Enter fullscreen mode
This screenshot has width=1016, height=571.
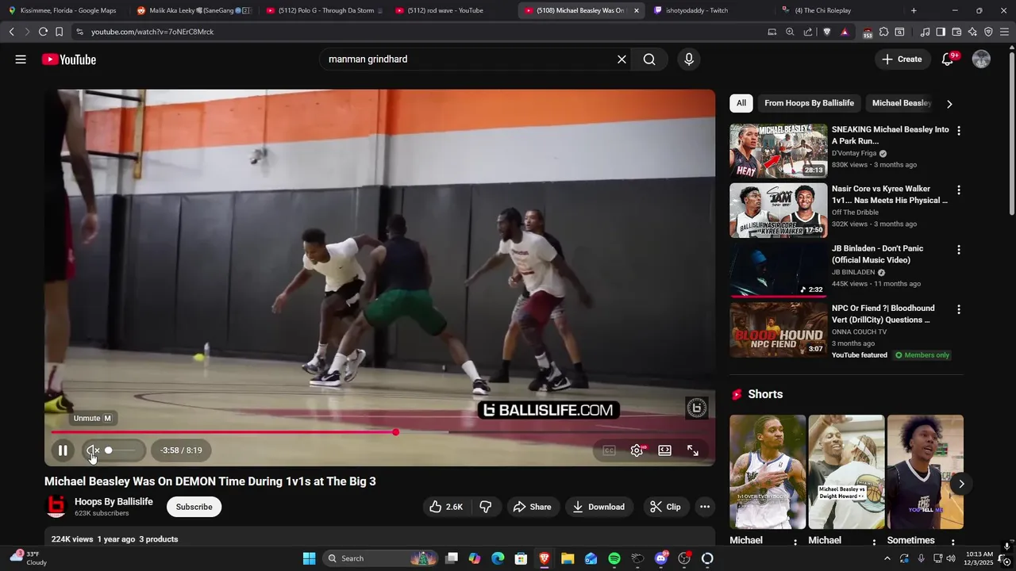(693, 450)
